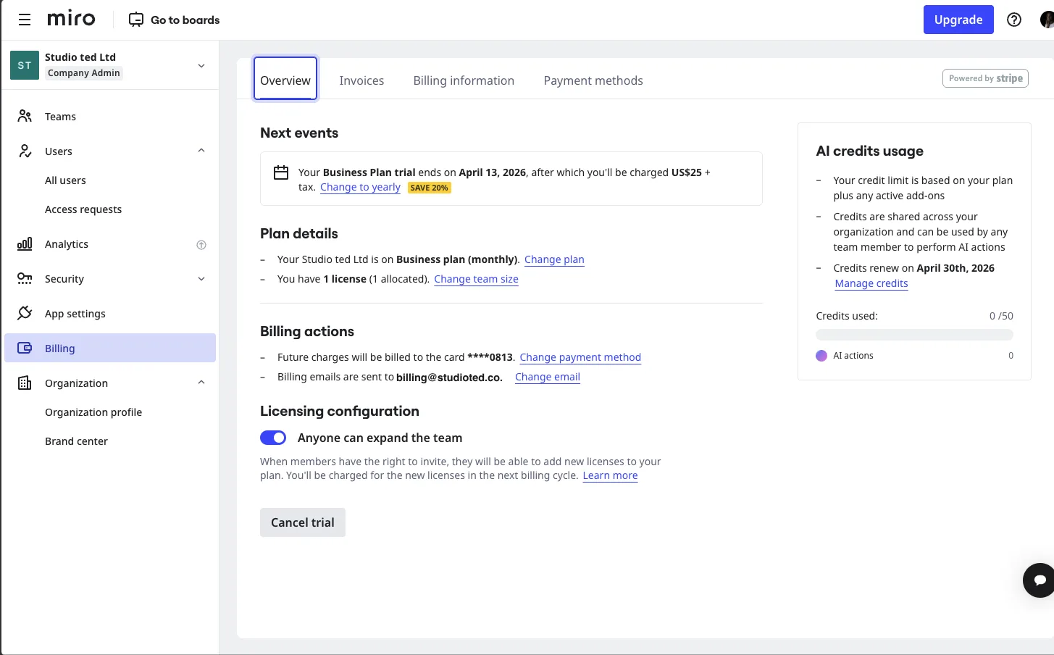The height and width of the screenshot is (655, 1054).
Task: Click the Licensing configuration heading
Action: [x=340, y=411]
